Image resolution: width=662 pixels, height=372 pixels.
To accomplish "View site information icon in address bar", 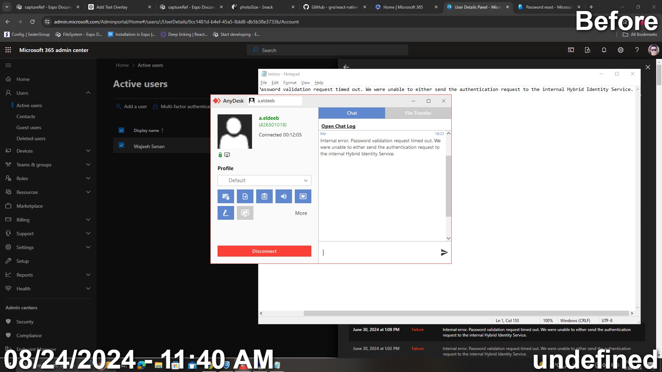I will point(47,22).
